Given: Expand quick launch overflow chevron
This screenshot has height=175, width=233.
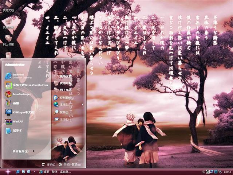Looking at the screenshot, I should pos(34,172).
